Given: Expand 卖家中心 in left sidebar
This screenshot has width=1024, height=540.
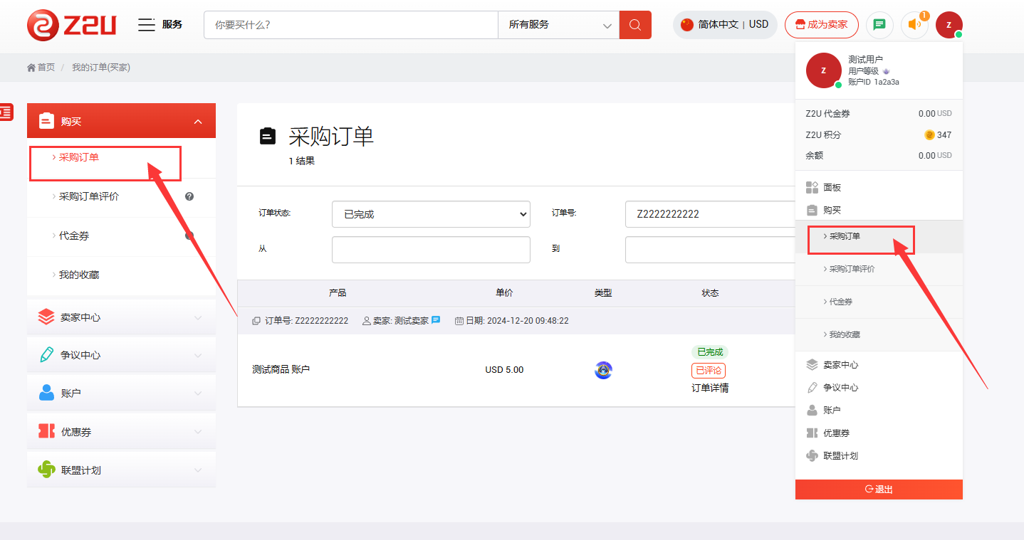Looking at the screenshot, I should click(x=121, y=317).
